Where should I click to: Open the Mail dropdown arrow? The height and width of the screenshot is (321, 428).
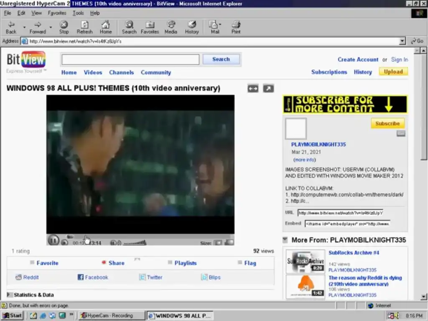[220, 24]
